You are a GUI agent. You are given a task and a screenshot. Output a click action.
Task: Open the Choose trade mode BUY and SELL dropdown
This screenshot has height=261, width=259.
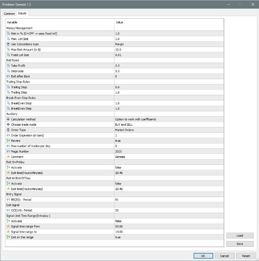click(x=169, y=124)
